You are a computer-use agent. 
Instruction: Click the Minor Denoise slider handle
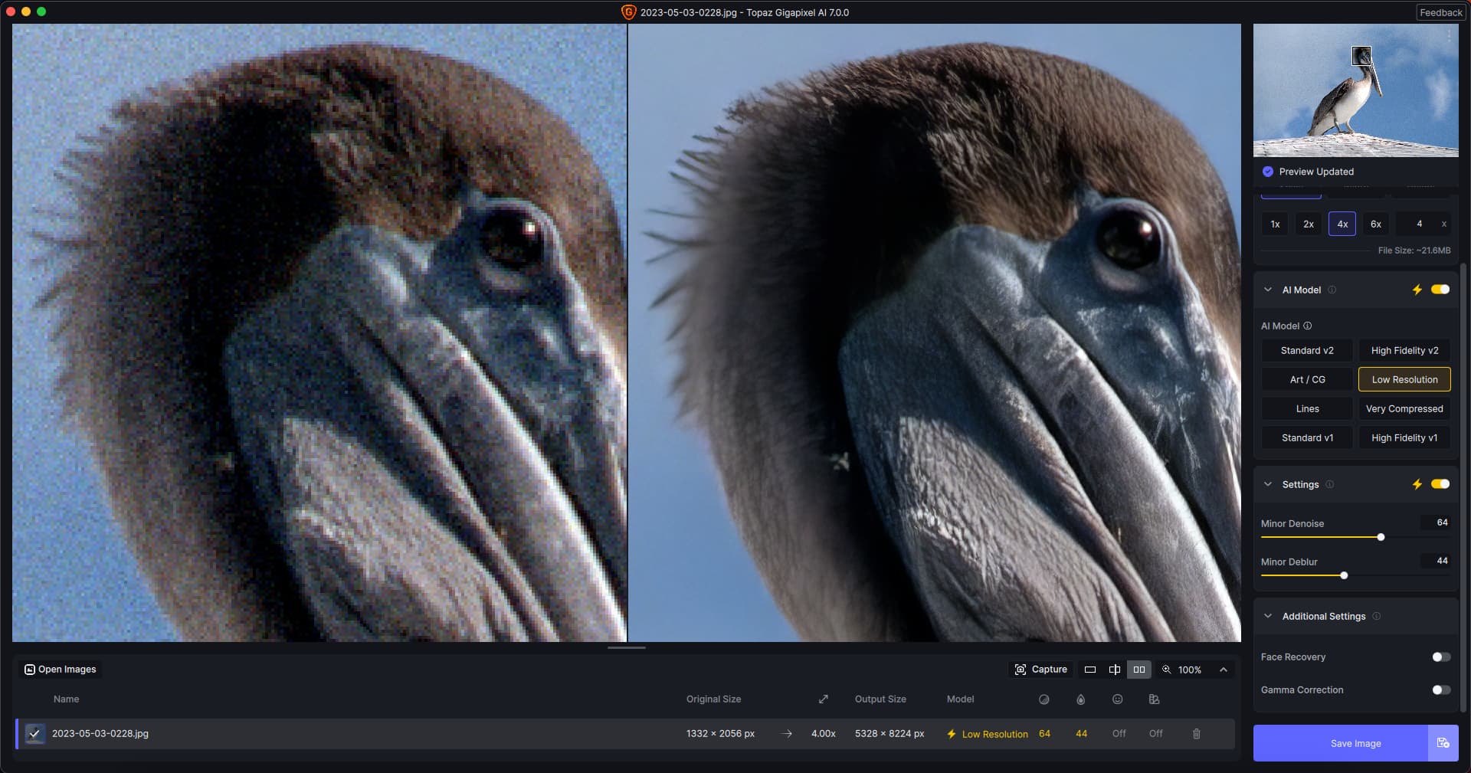point(1381,537)
